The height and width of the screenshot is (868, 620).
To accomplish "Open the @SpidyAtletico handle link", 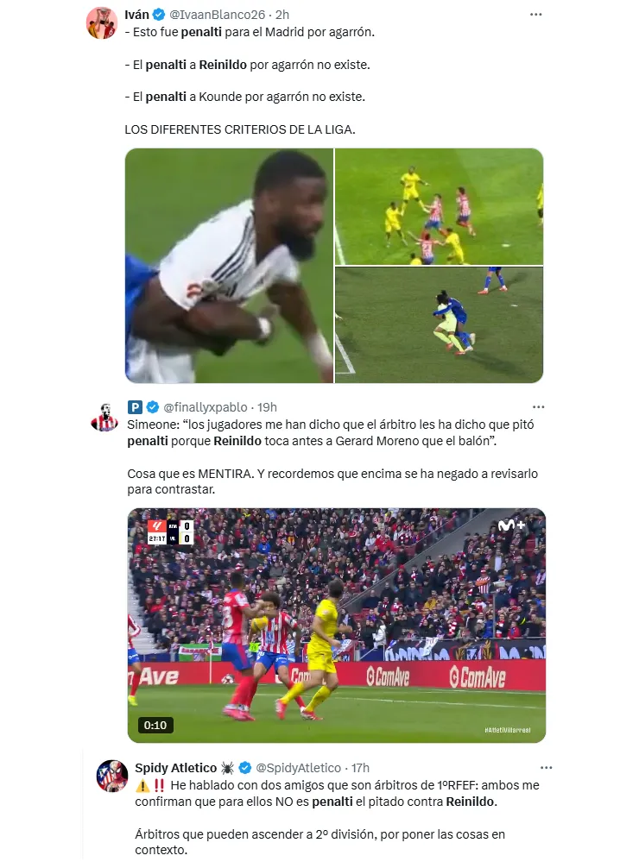I will [x=298, y=768].
